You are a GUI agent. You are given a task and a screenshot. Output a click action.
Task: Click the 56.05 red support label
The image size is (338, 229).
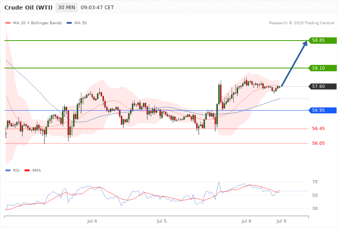pos(319,143)
